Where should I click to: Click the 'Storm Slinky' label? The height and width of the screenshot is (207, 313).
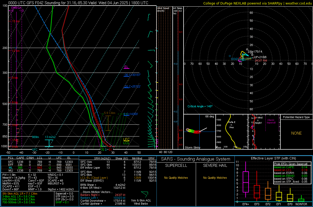(192, 148)
